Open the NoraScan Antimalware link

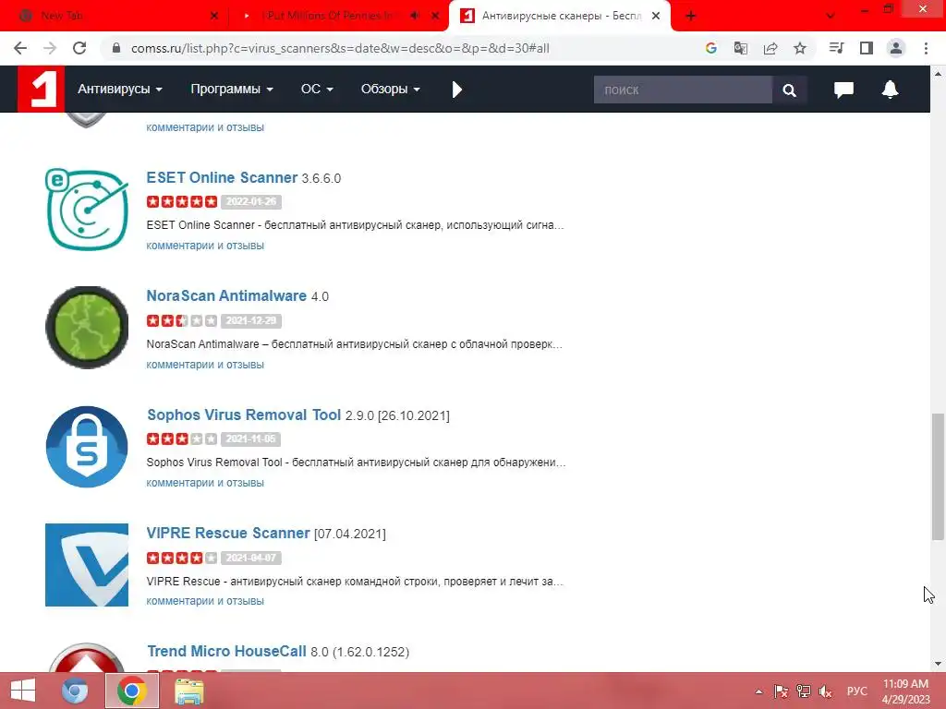(226, 296)
